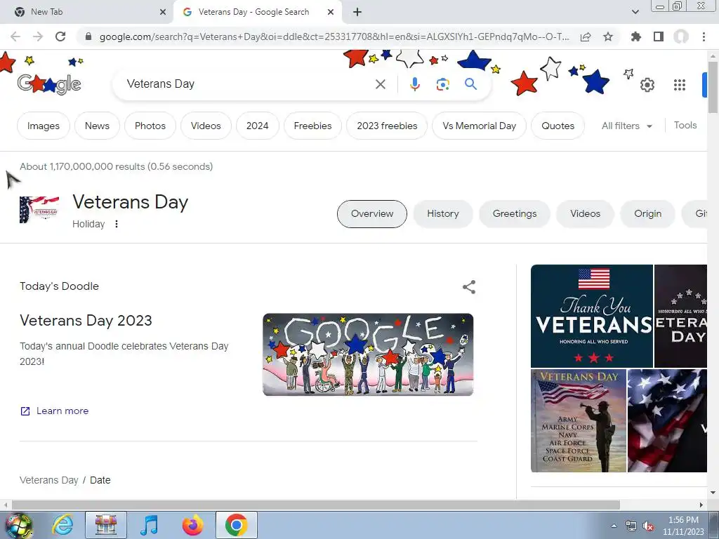The width and height of the screenshot is (719, 539).
Task: Click the small Veterans Day holiday thumbnail
Action: coord(39,209)
